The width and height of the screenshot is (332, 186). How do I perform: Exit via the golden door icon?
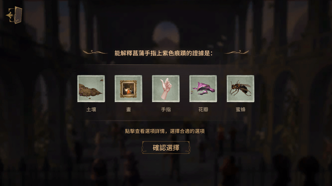tap(14, 15)
